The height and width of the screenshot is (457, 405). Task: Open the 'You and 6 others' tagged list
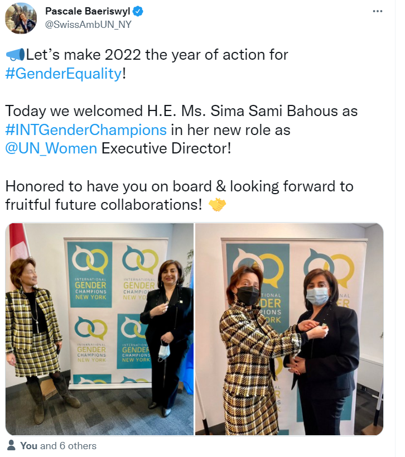(x=58, y=446)
